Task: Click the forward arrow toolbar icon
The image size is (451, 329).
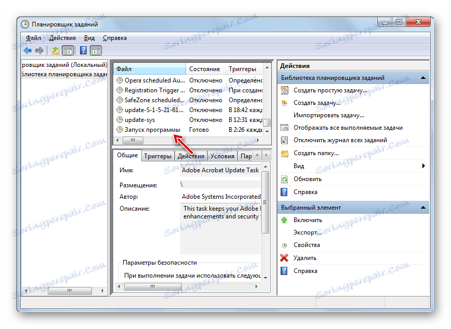Action: click(39, 51)
